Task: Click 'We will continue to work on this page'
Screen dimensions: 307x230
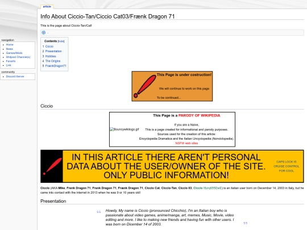Action: click(184, 89)
